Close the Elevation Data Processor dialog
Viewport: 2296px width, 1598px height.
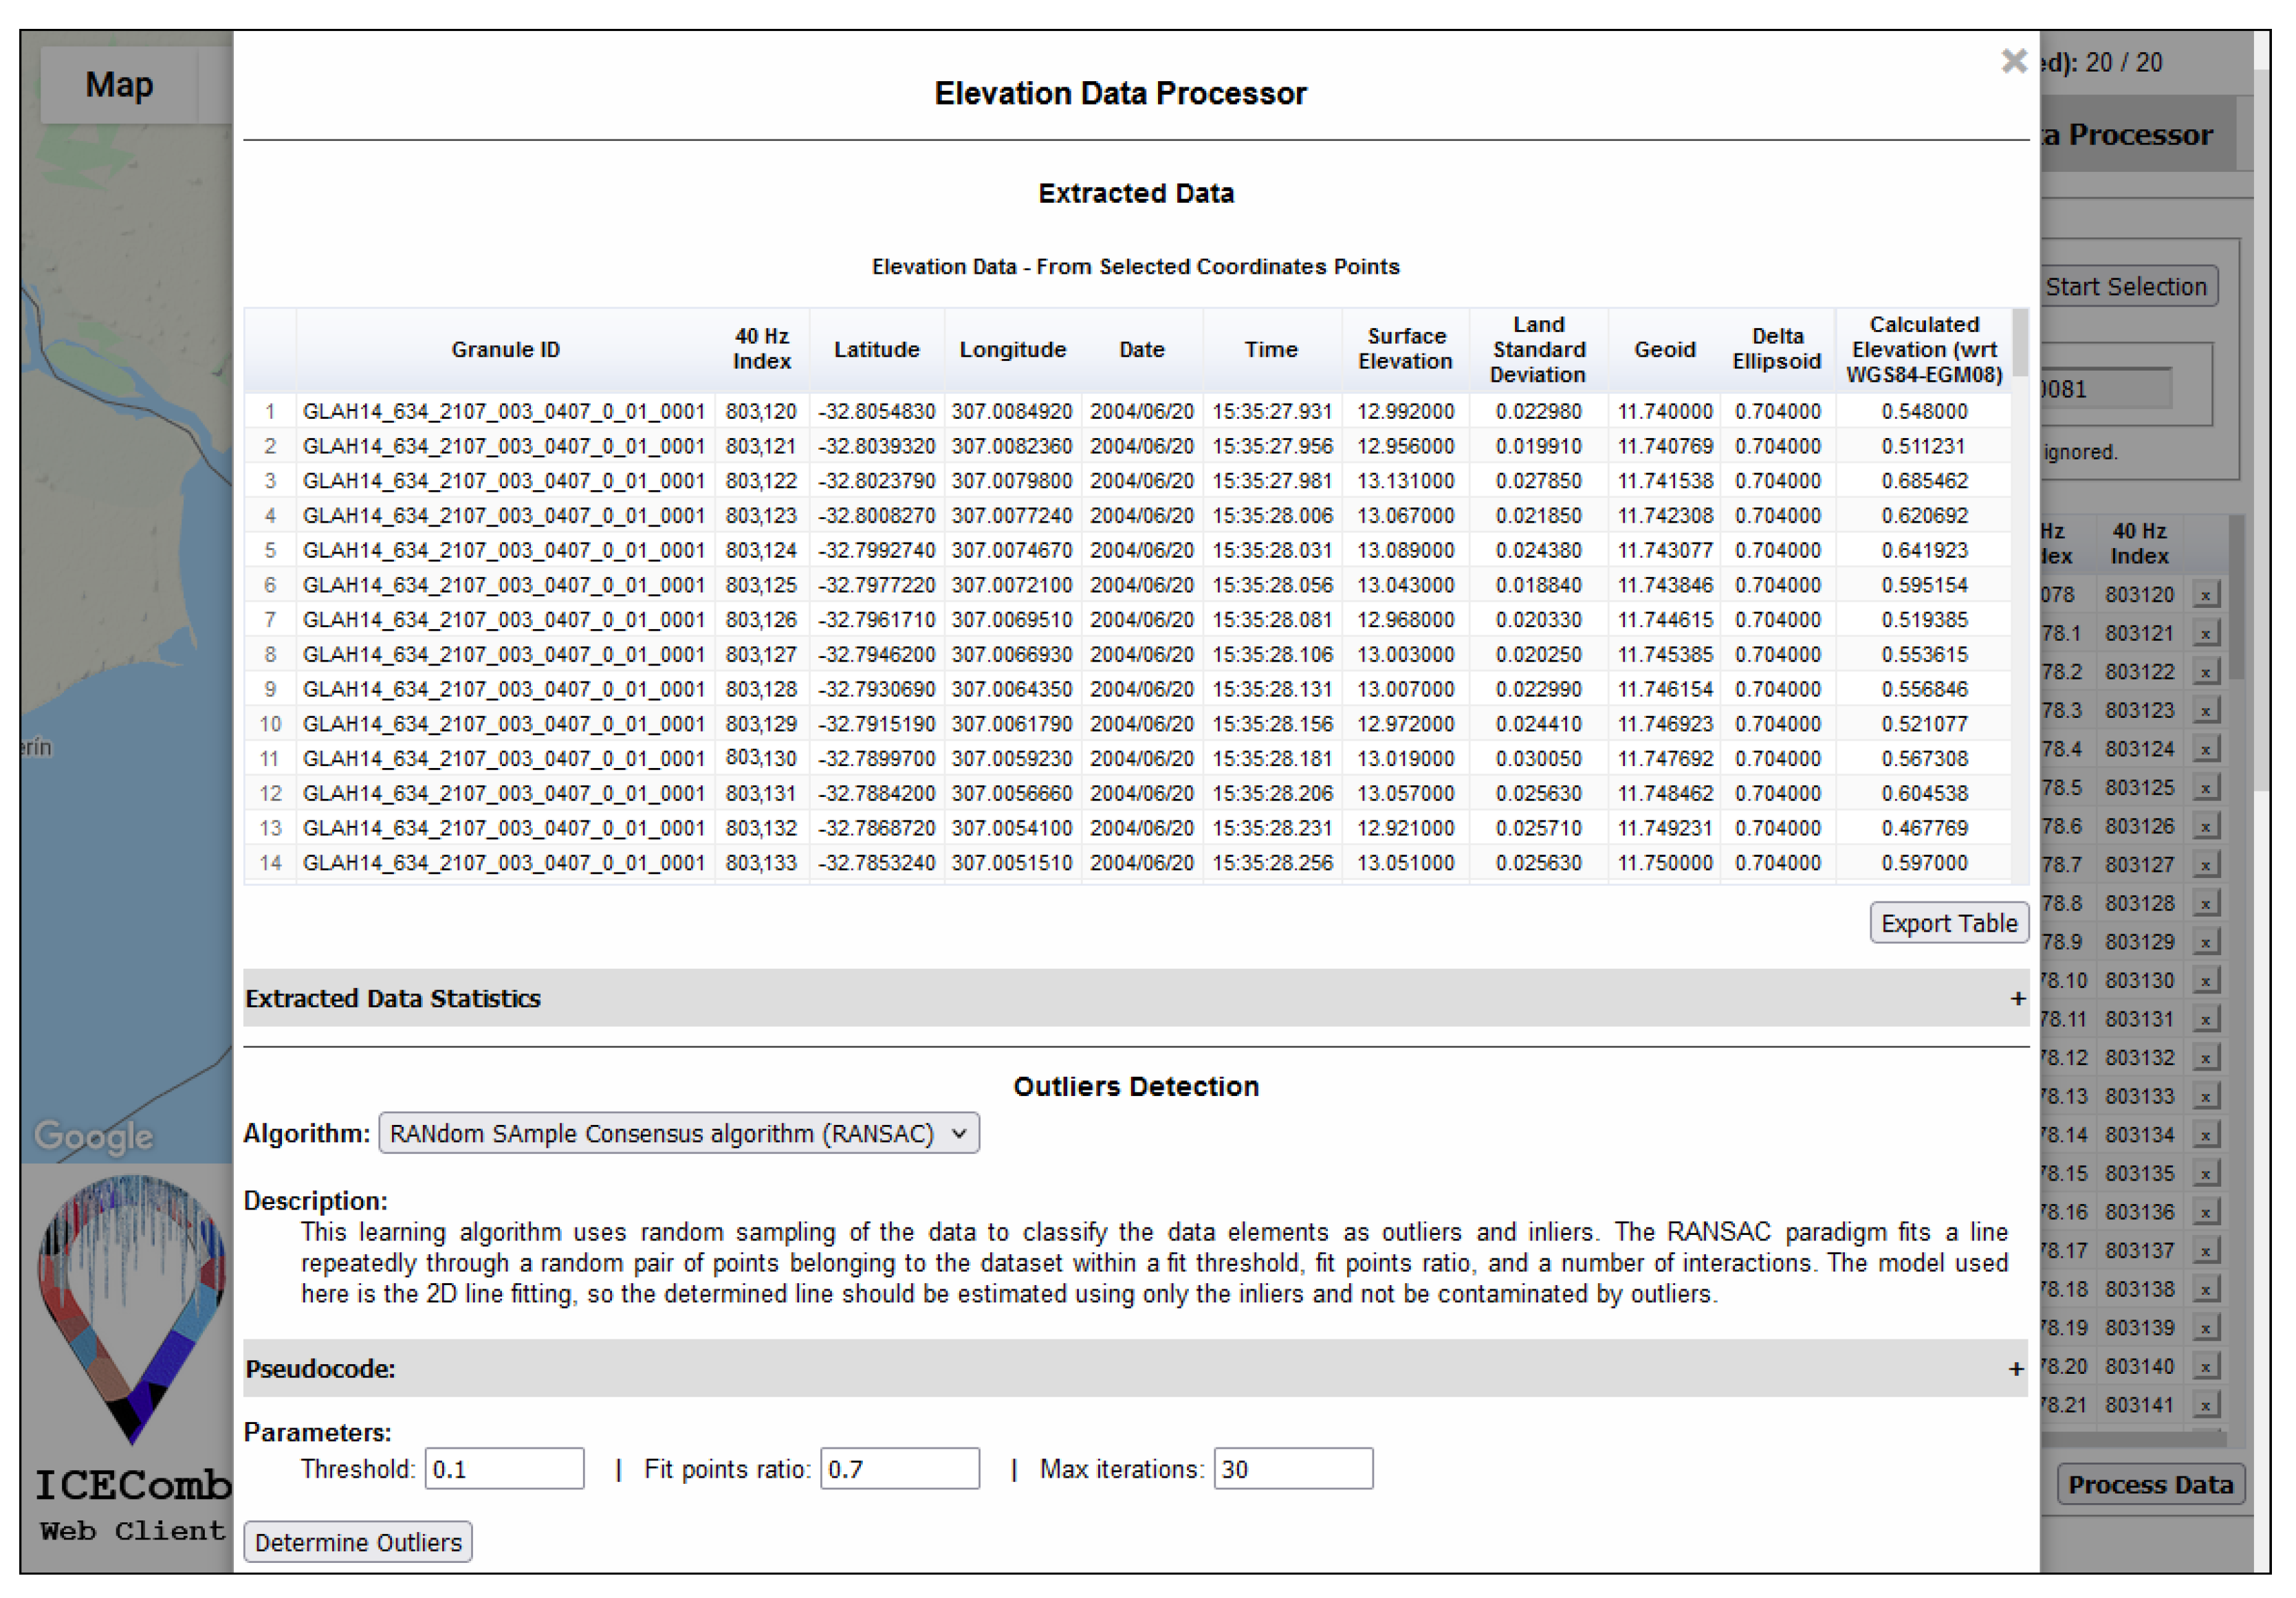click(x=2013, y=61)
